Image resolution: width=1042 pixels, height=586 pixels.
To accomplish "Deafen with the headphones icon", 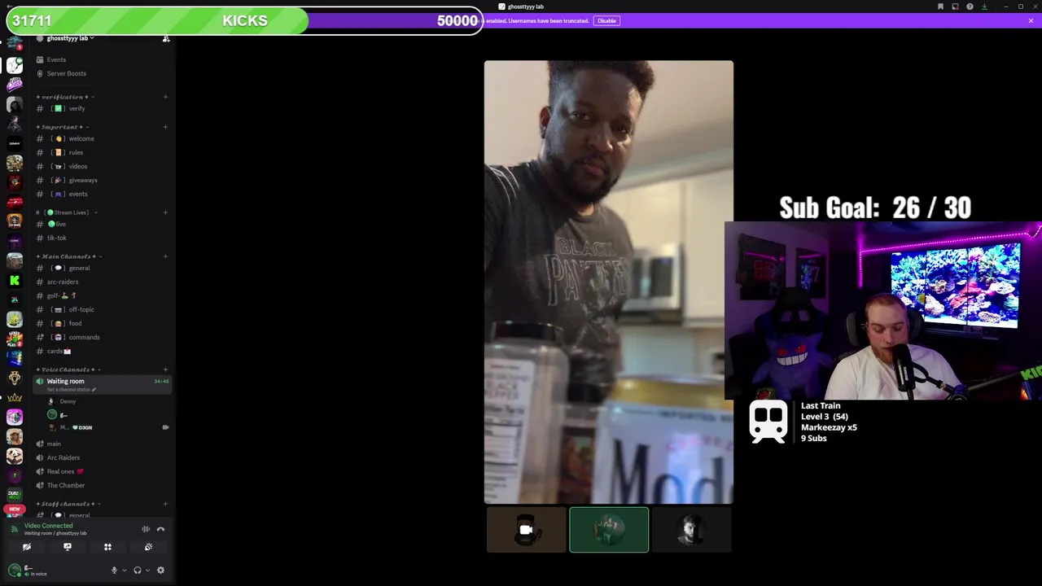I will tap(138, 571).
